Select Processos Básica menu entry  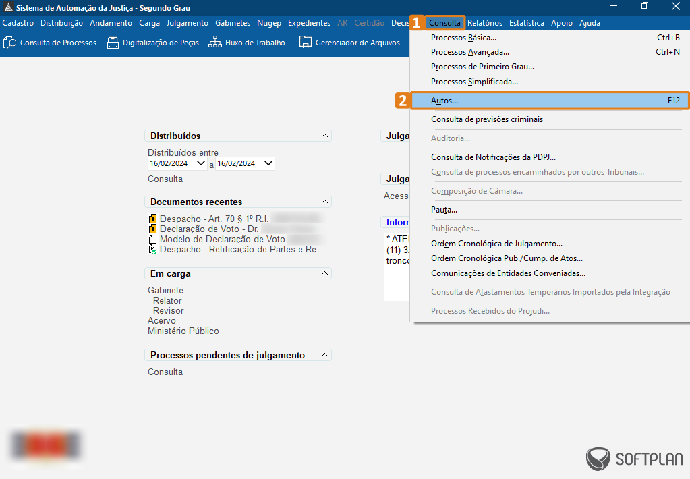[550, 38]
